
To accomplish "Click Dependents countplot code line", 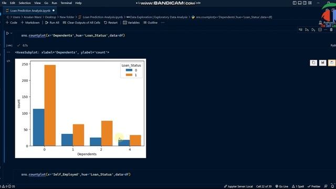I will coord(73,35).
